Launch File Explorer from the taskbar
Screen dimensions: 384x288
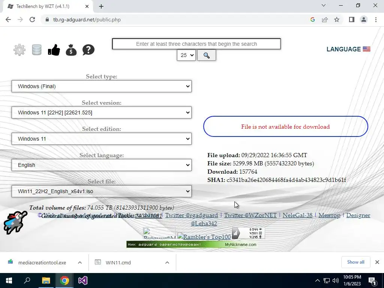[46, 280]
